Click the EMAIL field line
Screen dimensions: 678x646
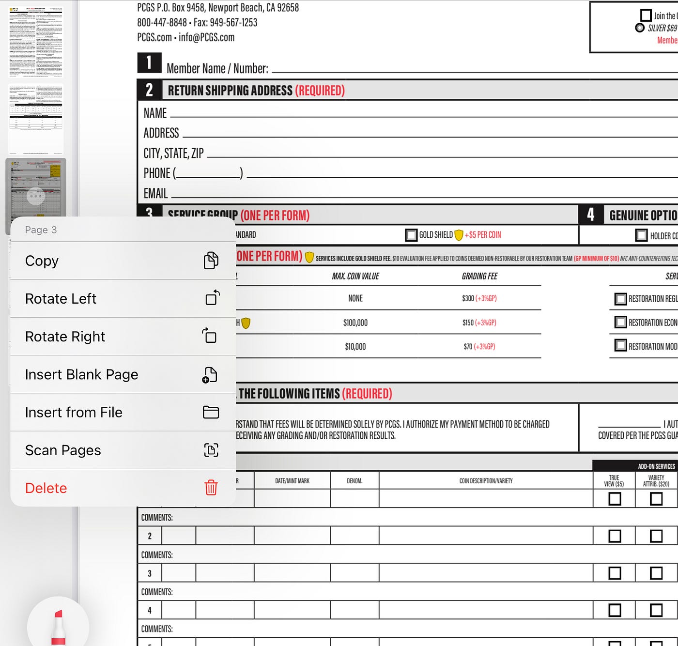[424, 194]
